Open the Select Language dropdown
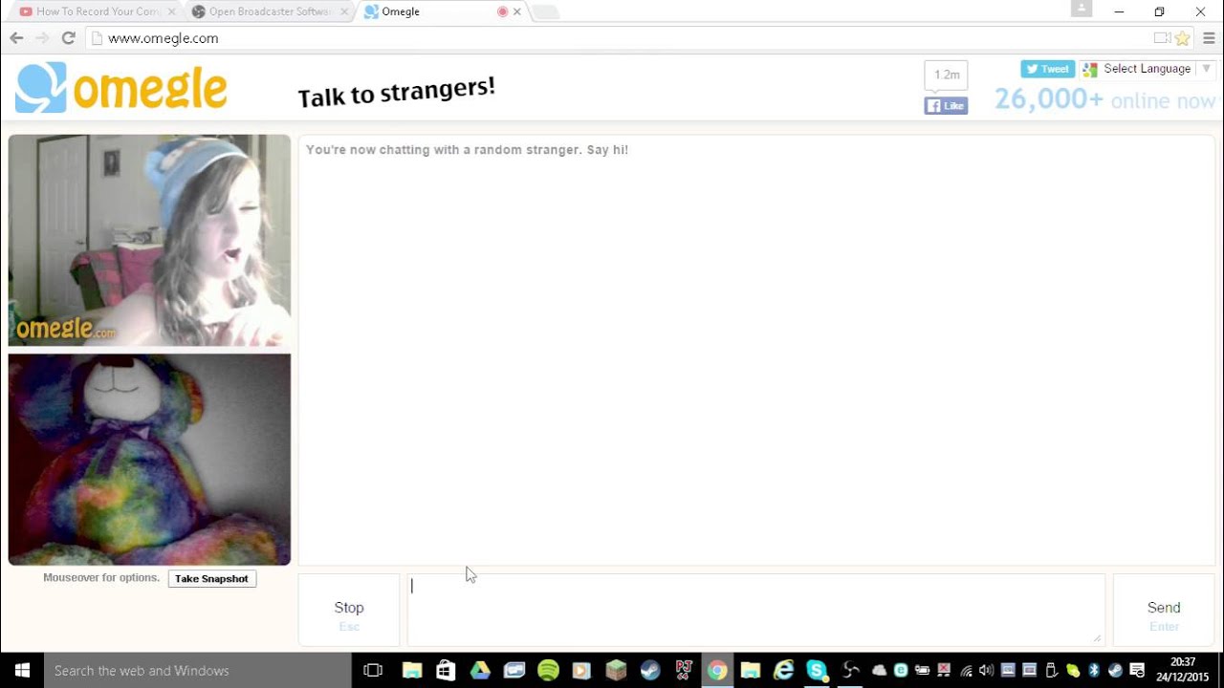The width and height of the screenshot is (1224, 688). point(1147,69)
